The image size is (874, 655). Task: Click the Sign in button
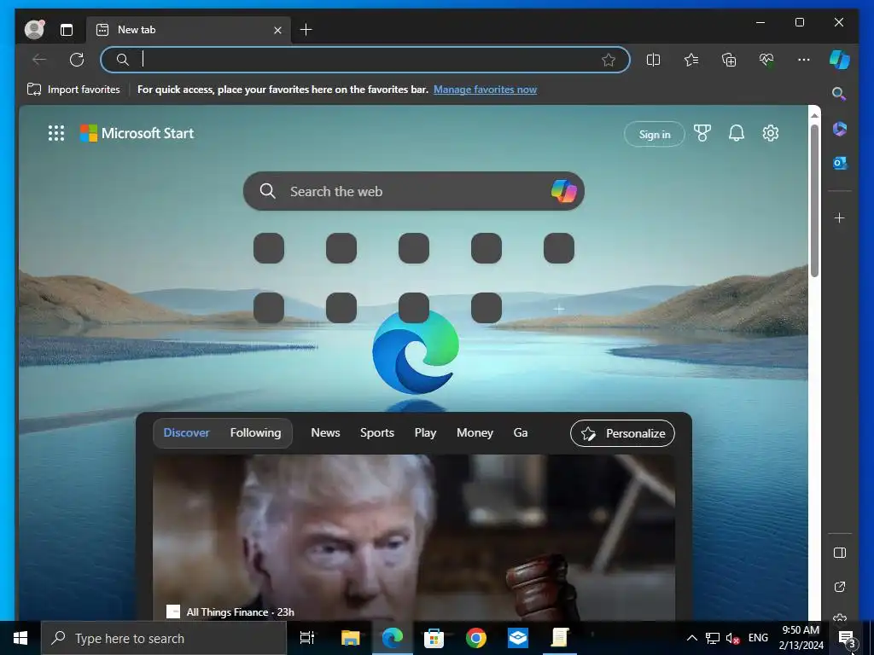[x=655, y=134]
